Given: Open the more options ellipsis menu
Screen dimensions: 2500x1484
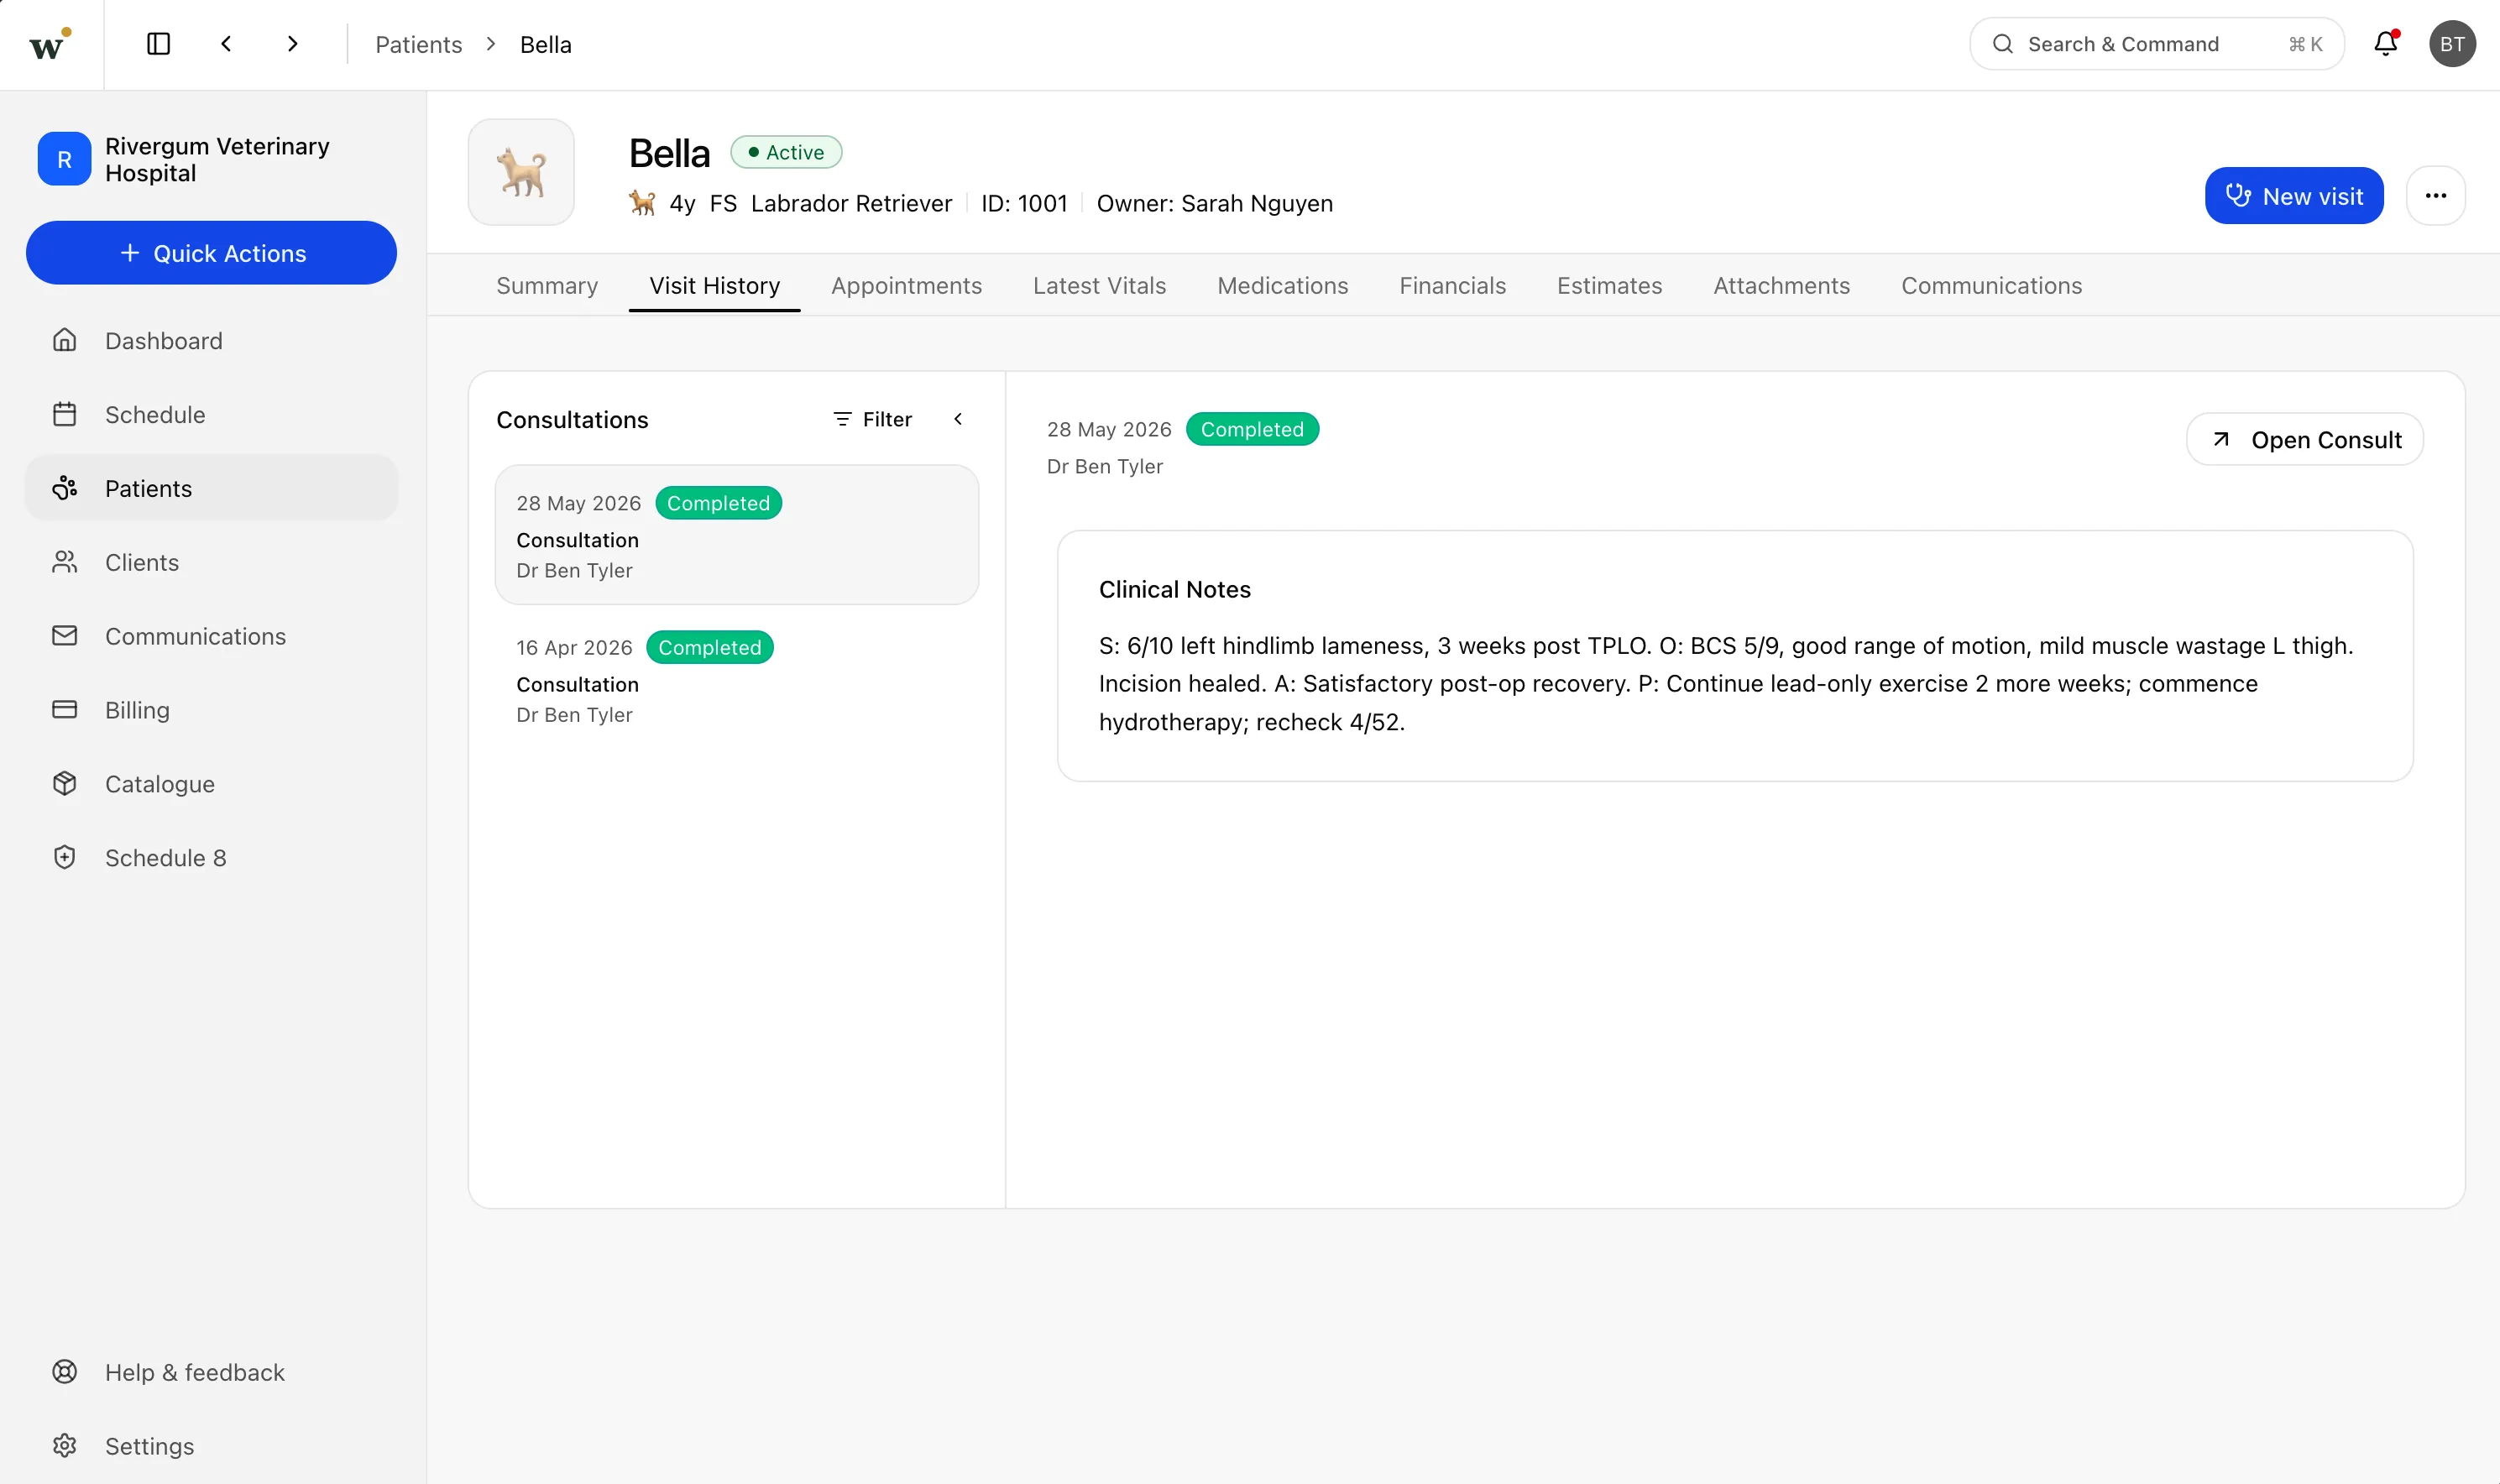Looking at the screenshot, I should pyautogui.click(x=2435, y=196).
